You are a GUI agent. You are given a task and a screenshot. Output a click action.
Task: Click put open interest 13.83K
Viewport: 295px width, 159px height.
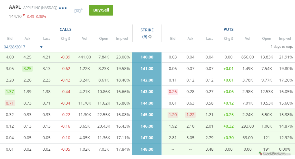click(267, 57)
